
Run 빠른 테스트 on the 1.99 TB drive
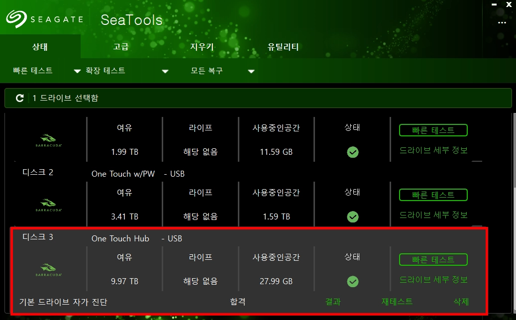point(433,130)
